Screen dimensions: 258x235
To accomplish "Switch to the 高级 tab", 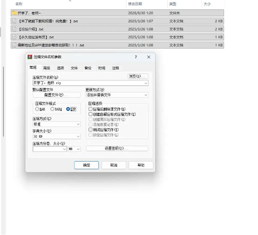I will tap(46, 68).
